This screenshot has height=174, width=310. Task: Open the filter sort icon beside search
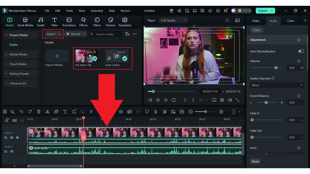[127, 34]
